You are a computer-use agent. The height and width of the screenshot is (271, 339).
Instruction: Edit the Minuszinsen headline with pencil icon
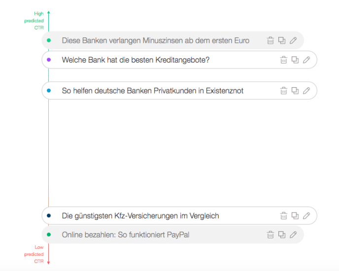293,40
